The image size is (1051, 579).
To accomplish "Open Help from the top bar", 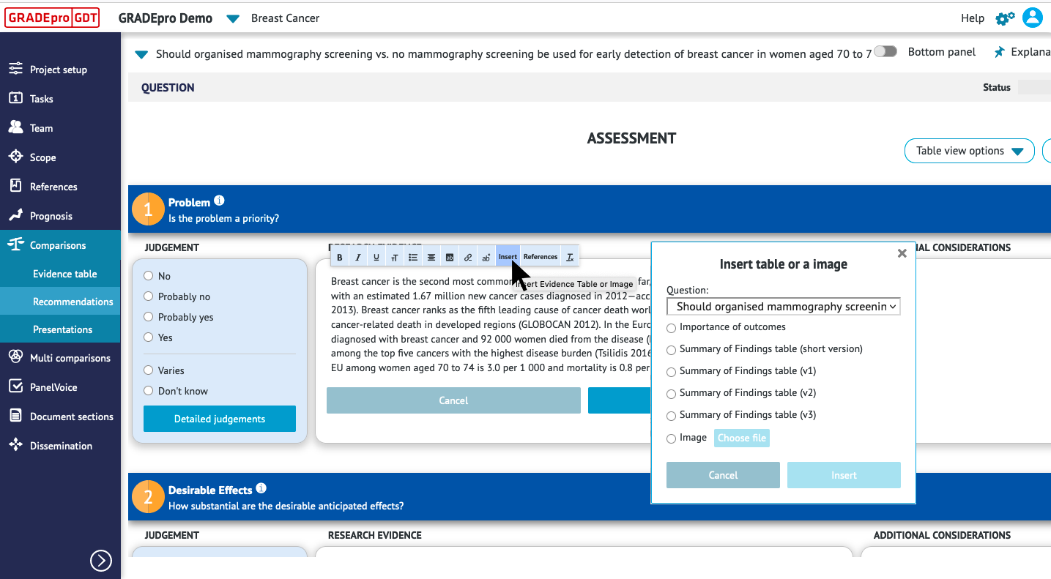I will [x=973, y=18].
